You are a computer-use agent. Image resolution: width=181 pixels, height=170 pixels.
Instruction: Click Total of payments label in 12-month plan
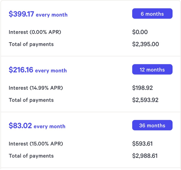click(x=31, y=100)
